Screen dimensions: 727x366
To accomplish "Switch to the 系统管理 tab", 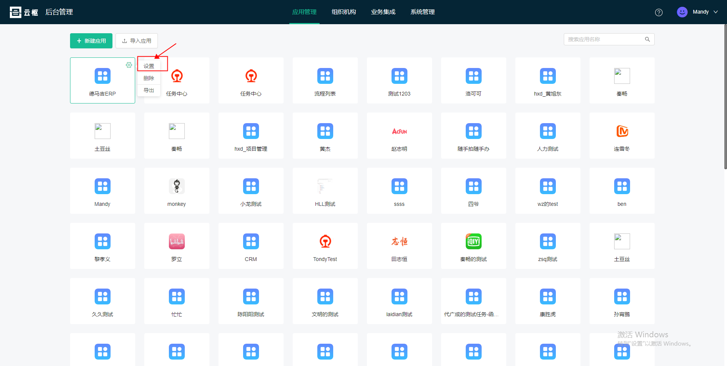I will [423, 12].
